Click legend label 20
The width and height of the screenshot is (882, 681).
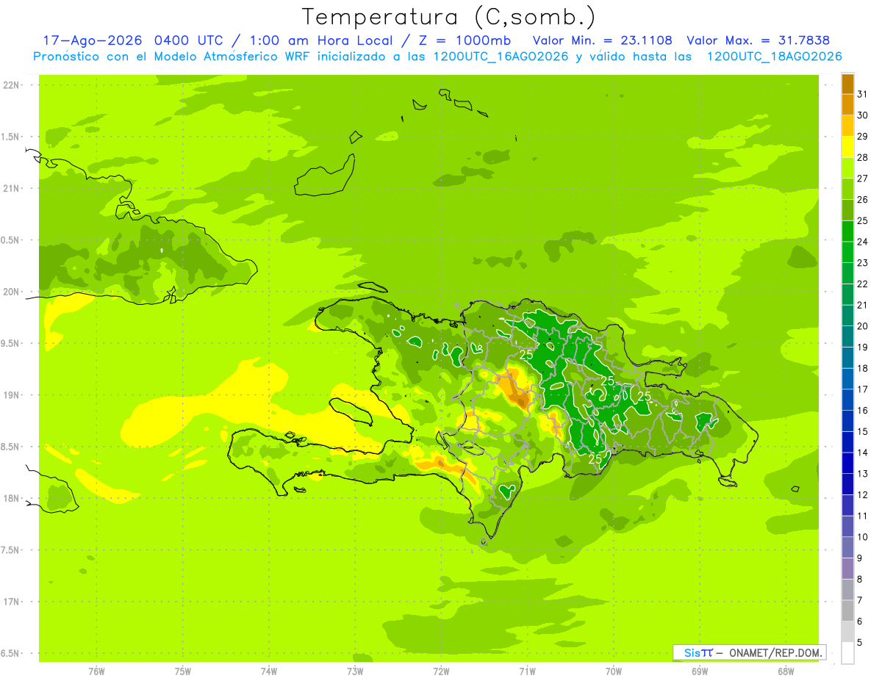[x=863, y=326]
